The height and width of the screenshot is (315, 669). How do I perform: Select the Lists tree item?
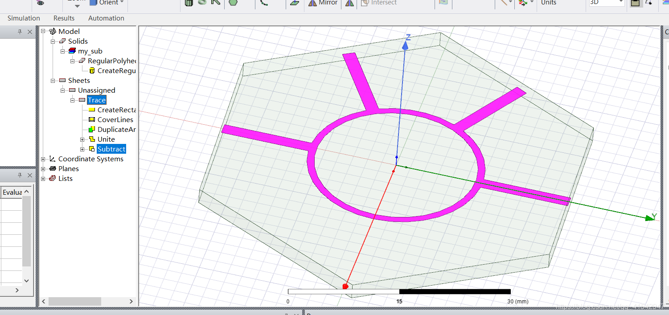[x=66, y=178]
